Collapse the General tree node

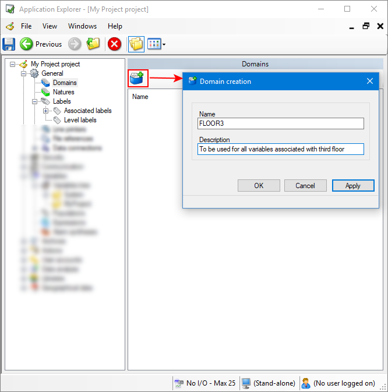pyautogui.click(x=23, y=73)
